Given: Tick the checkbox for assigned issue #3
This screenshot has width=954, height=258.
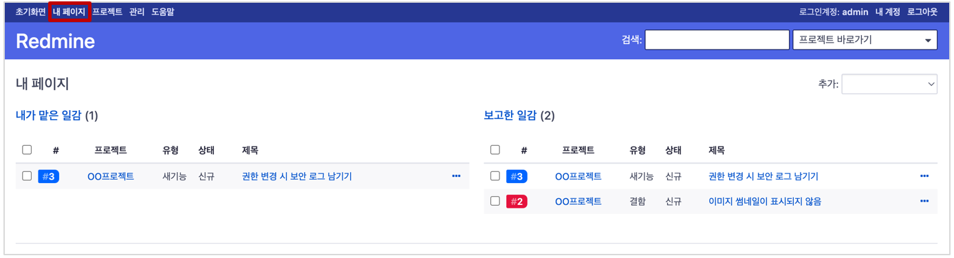Looking at the screenshot, I should click(x=27, y=176).
